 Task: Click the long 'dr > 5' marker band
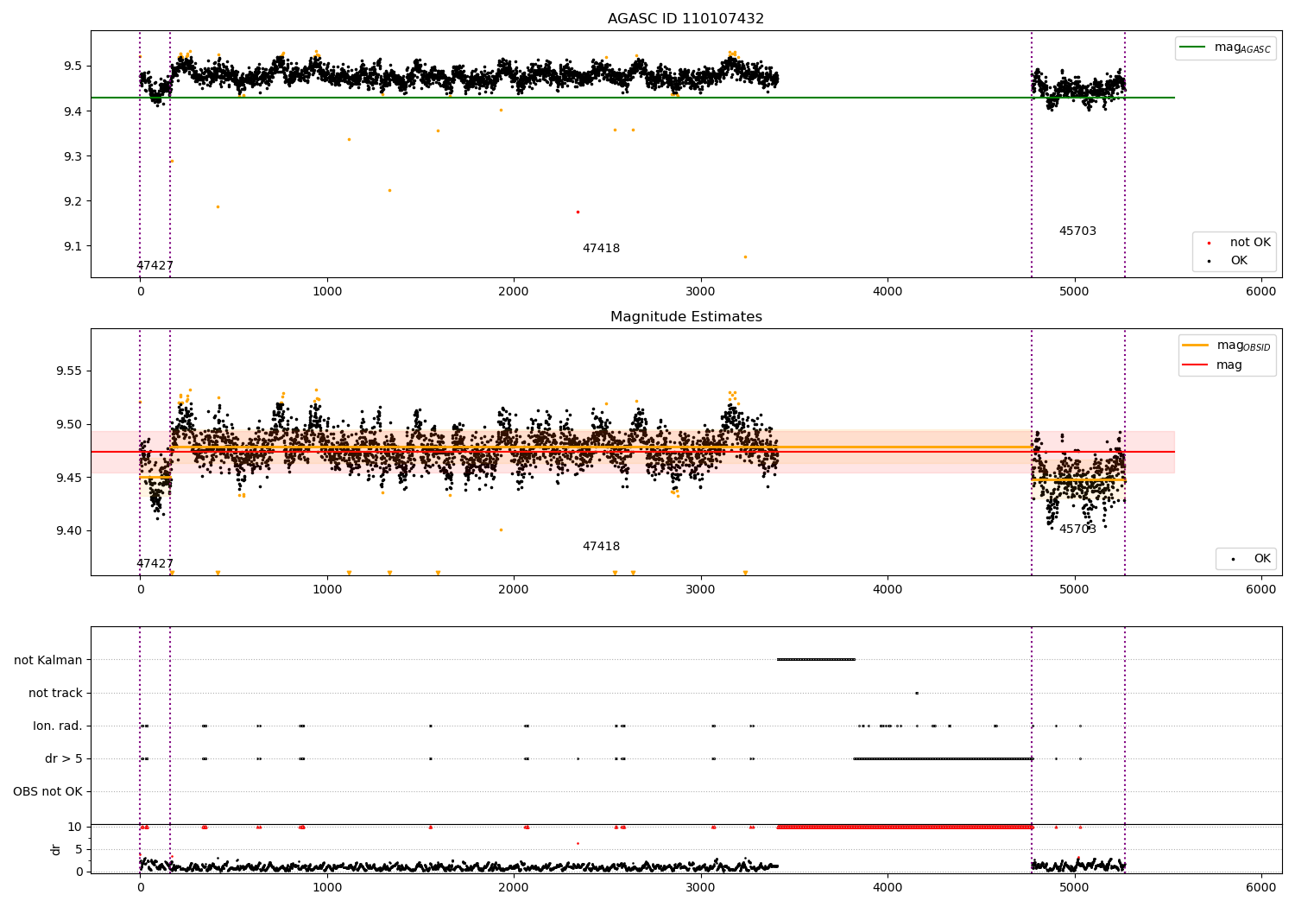pyautogui.click(x=944, y=758)
